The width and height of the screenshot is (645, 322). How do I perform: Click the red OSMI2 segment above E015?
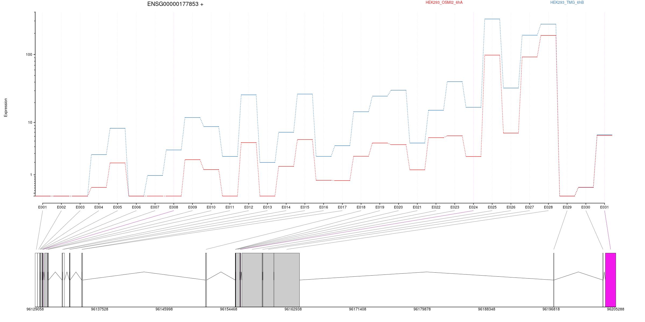point(305,140)
